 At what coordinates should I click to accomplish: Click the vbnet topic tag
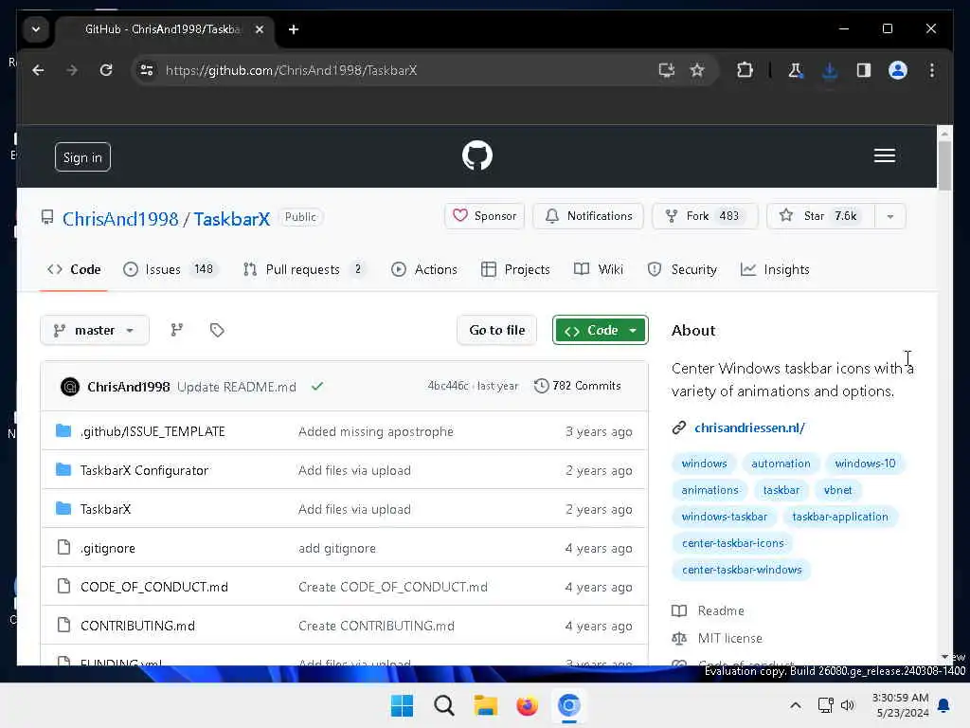[837, 490]
